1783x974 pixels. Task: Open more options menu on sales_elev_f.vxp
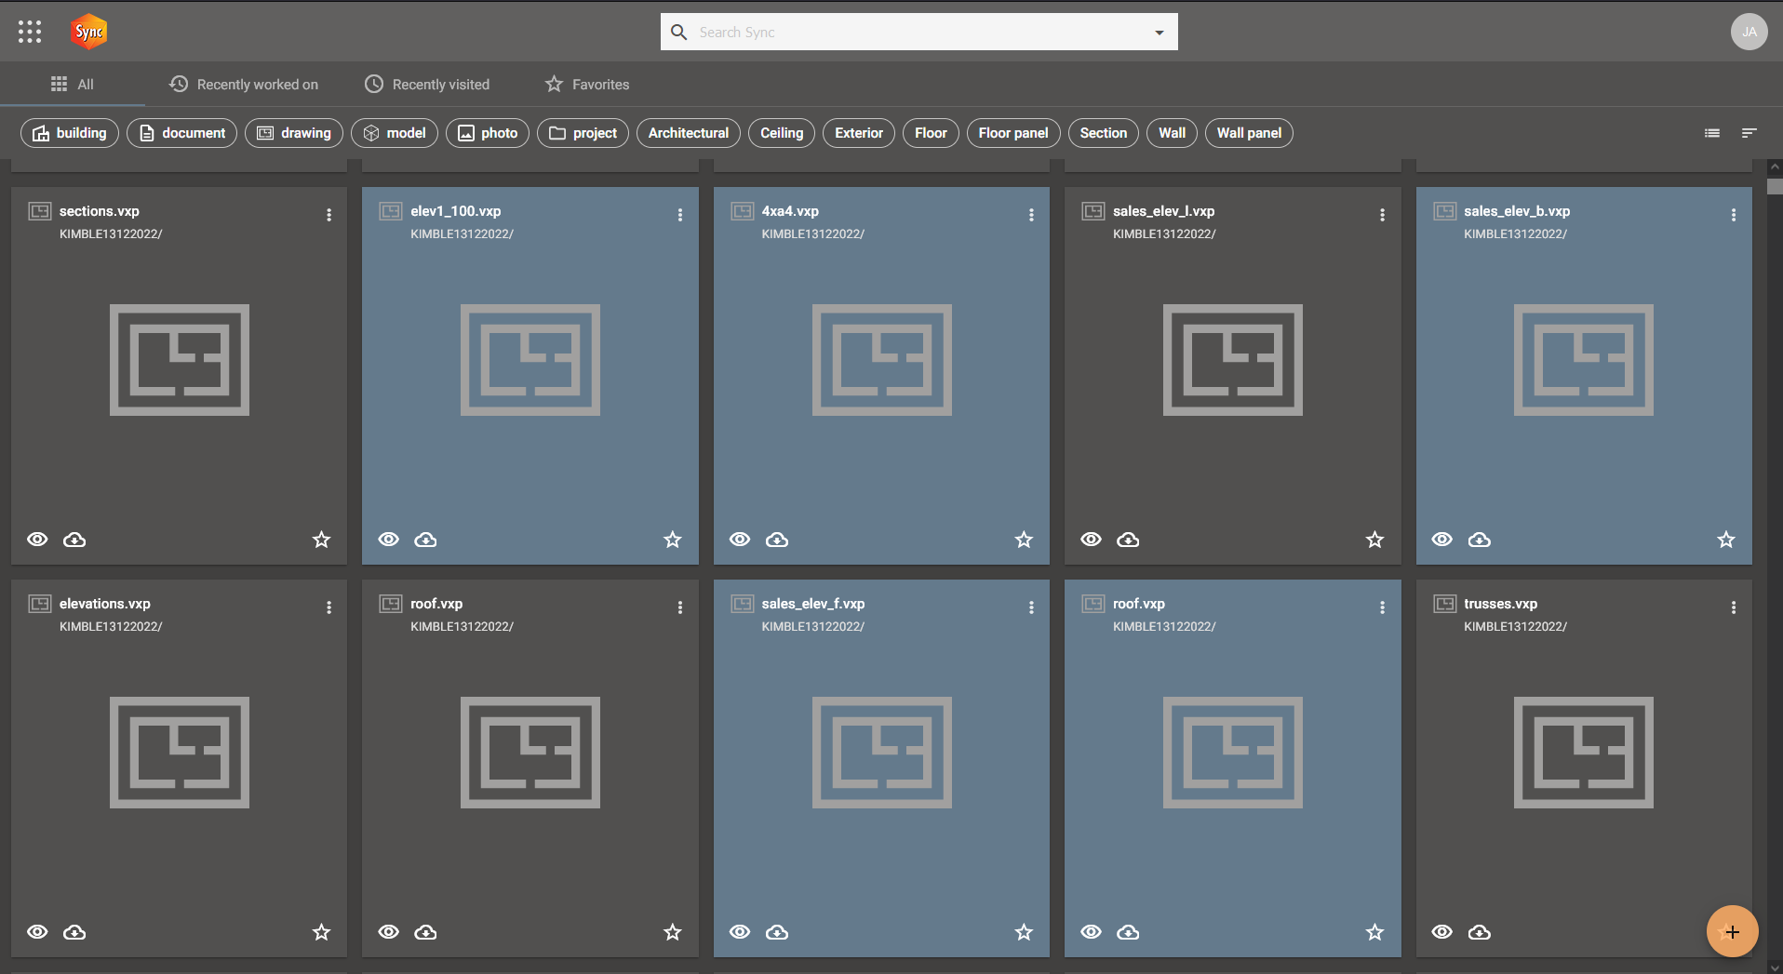[1031, 607]
